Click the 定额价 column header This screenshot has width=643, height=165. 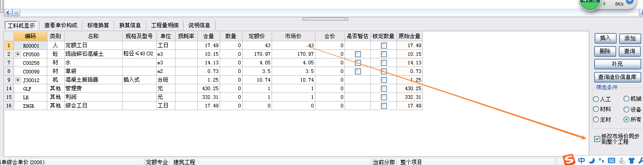tap(257, 36)
